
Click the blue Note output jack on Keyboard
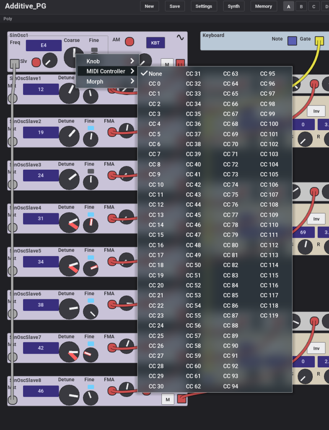(292, 41)
